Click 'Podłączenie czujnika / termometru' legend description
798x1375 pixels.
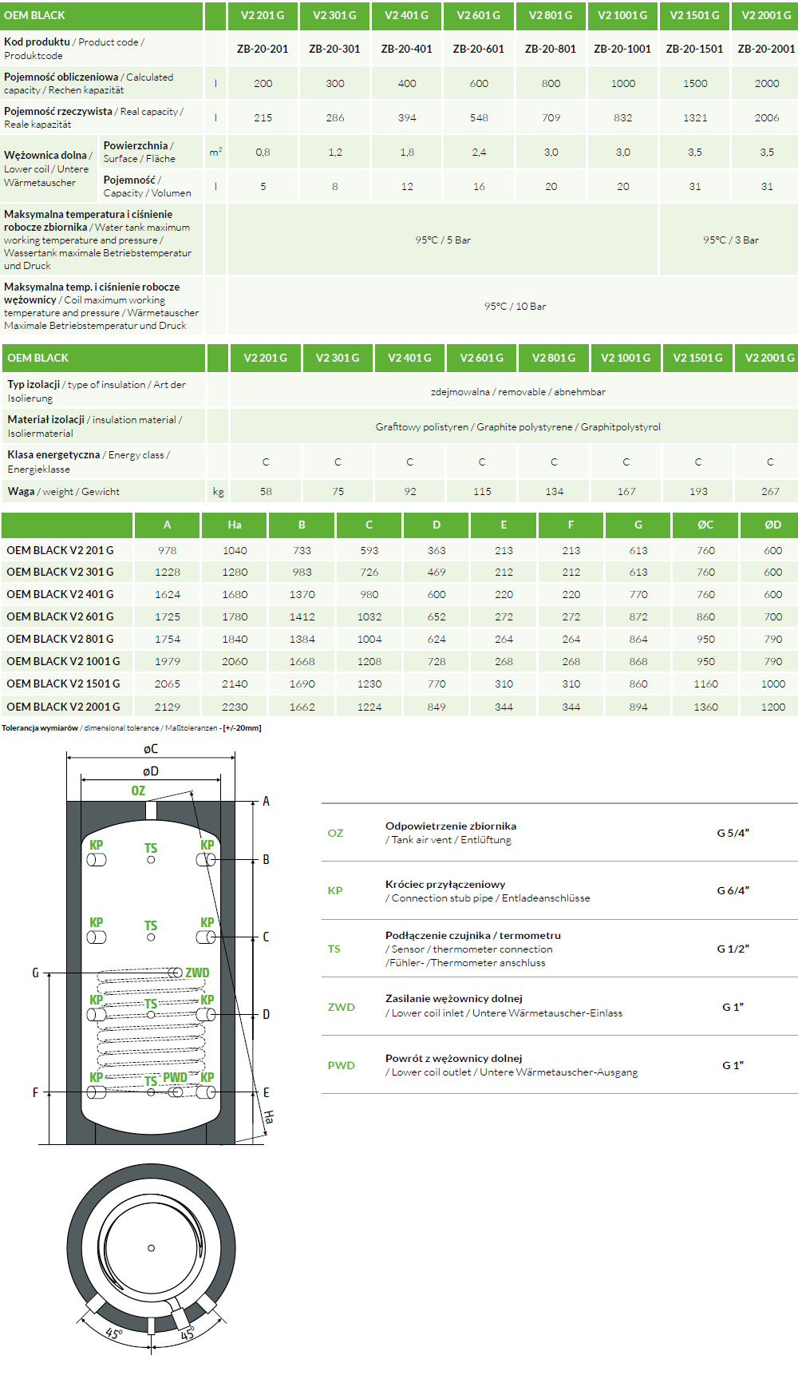pos(473,935)
